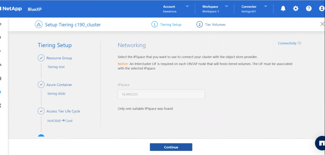This screenshot has height=155, width=325.
Task: Click the Continue button
Action: tap(171, 147)
